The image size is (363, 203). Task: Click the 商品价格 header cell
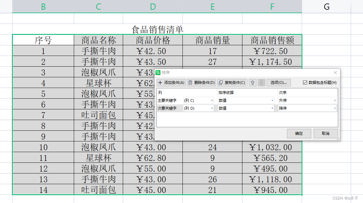pyautogui.click(x=153, y=40)
